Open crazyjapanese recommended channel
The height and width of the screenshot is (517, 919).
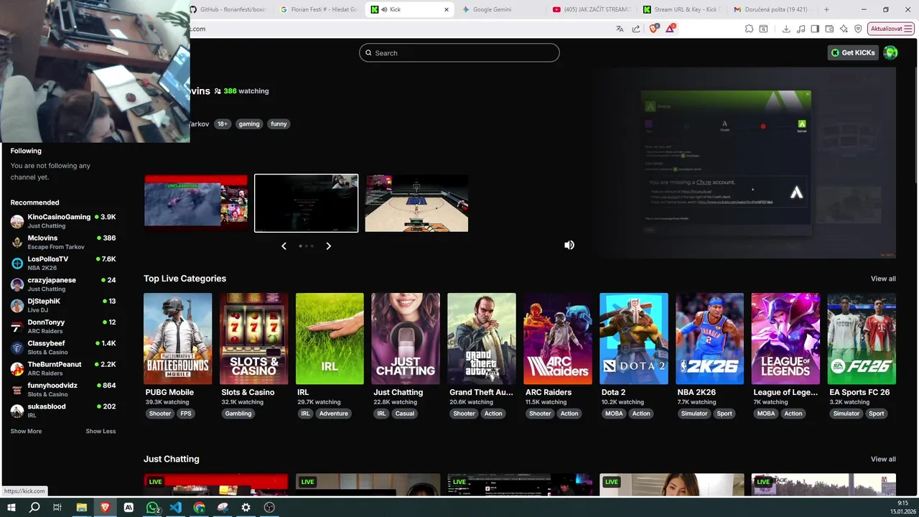[63, 284]
